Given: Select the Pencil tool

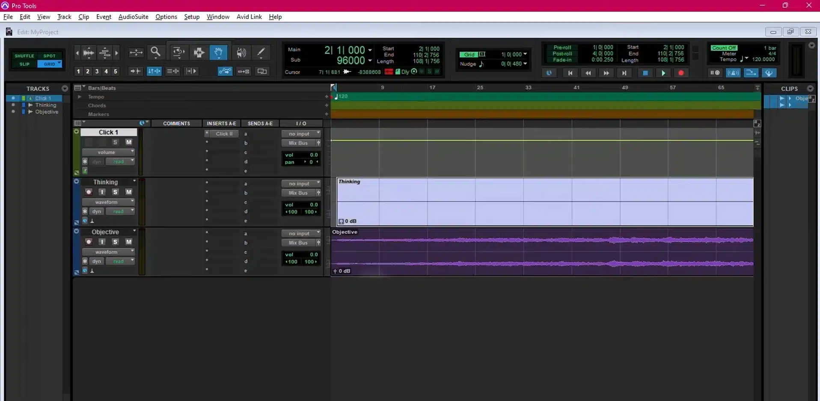Looking at the screenshot, I should point(261,53).
